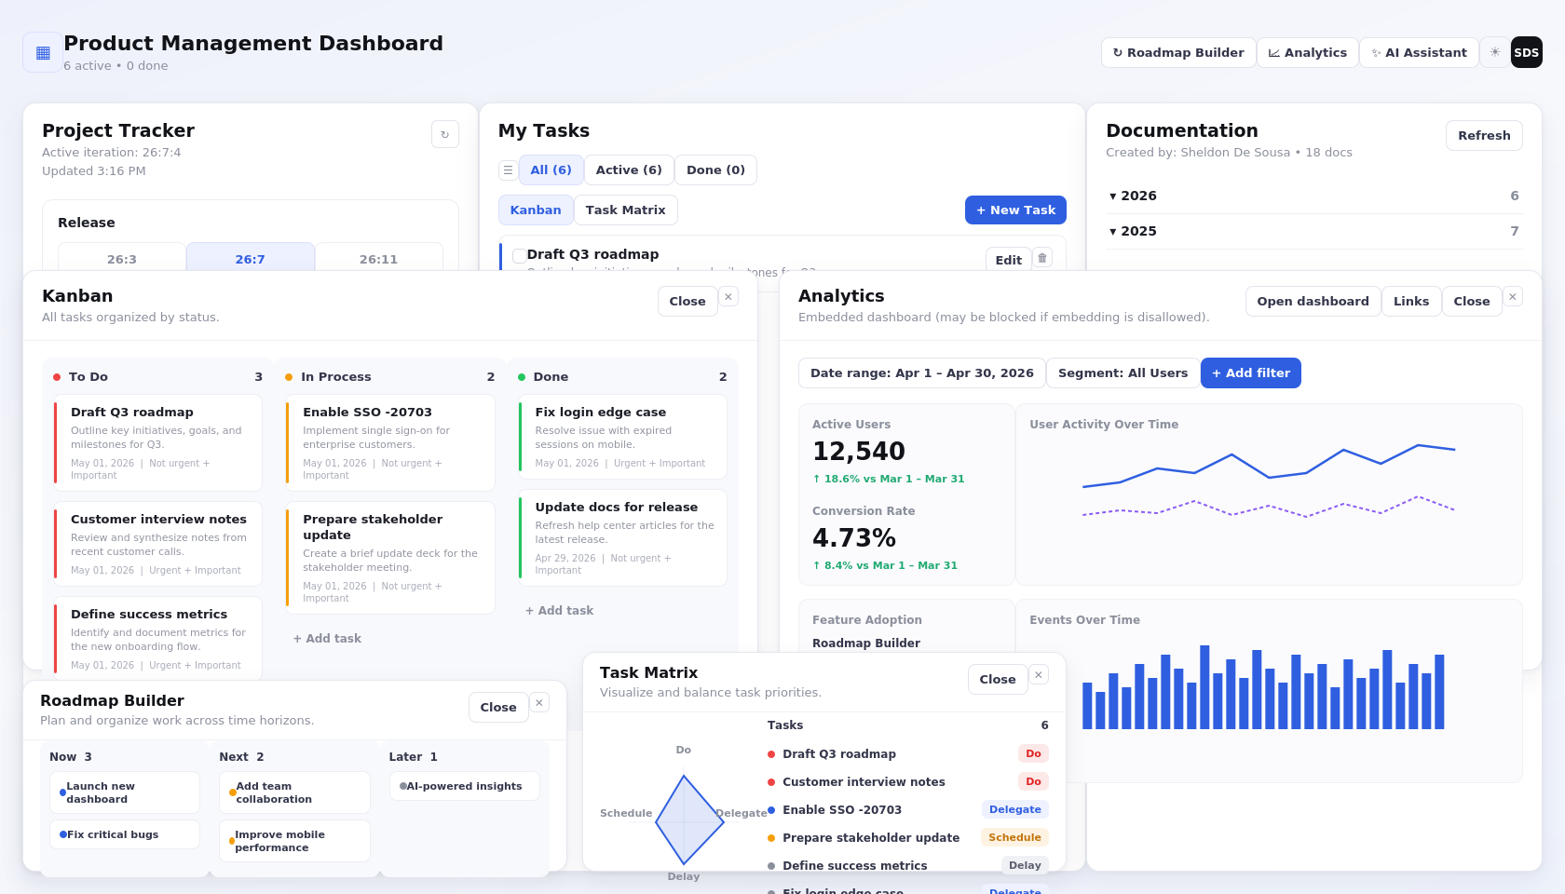
Task: Select the Launch new dashboard roadmap item
Action: pyautogui.click(x=125, y=793)
